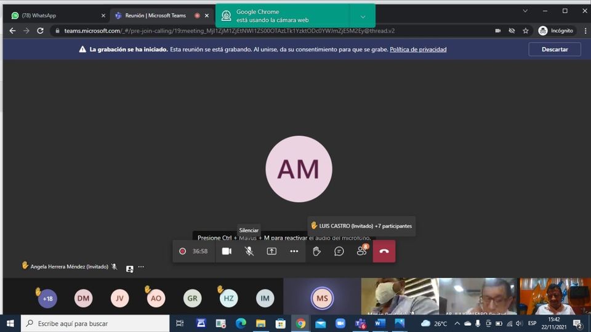Select the MS participant thumbnail
The width and height of the screenshot is (591, 332).
click(322, 298)
